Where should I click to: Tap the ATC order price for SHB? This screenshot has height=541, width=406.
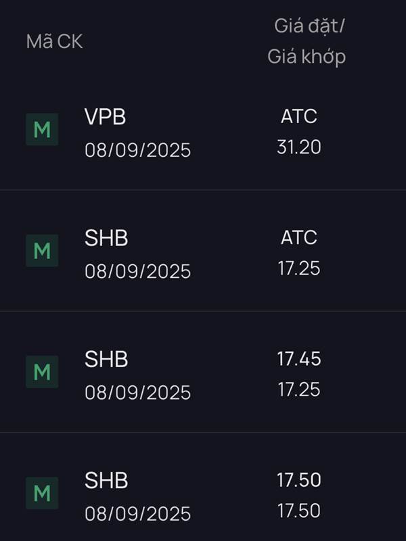pyautogui.click(x=299, y=237)
